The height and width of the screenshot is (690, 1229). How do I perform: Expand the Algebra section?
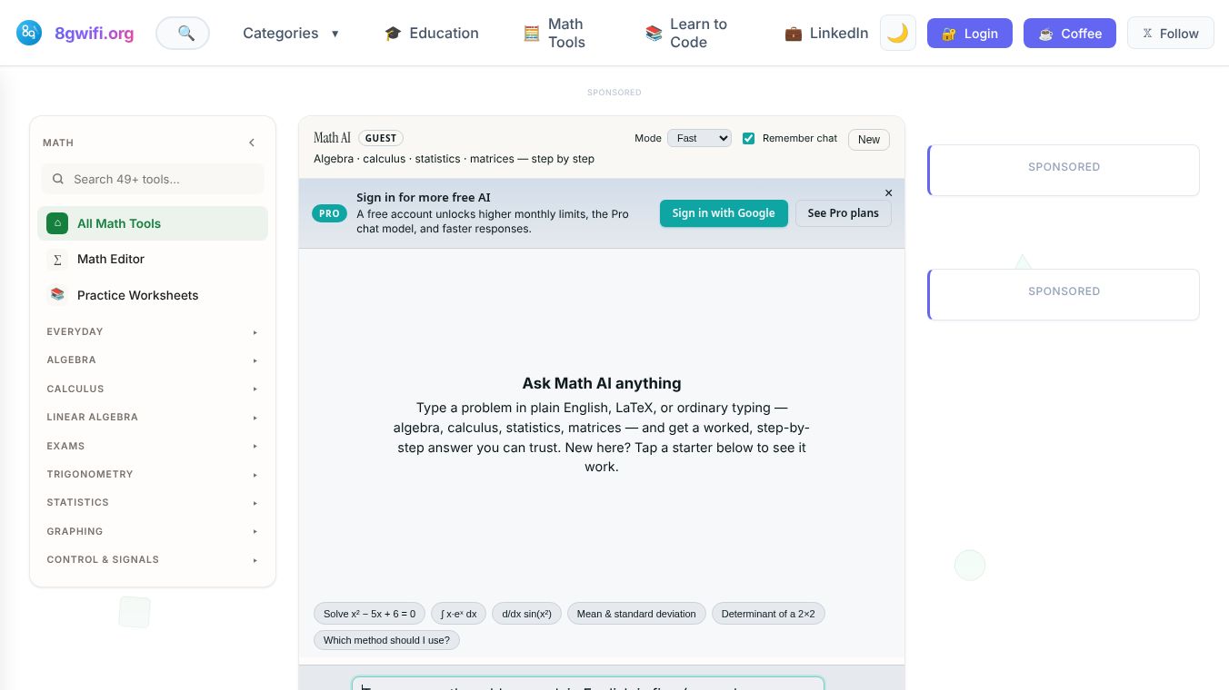153,360
